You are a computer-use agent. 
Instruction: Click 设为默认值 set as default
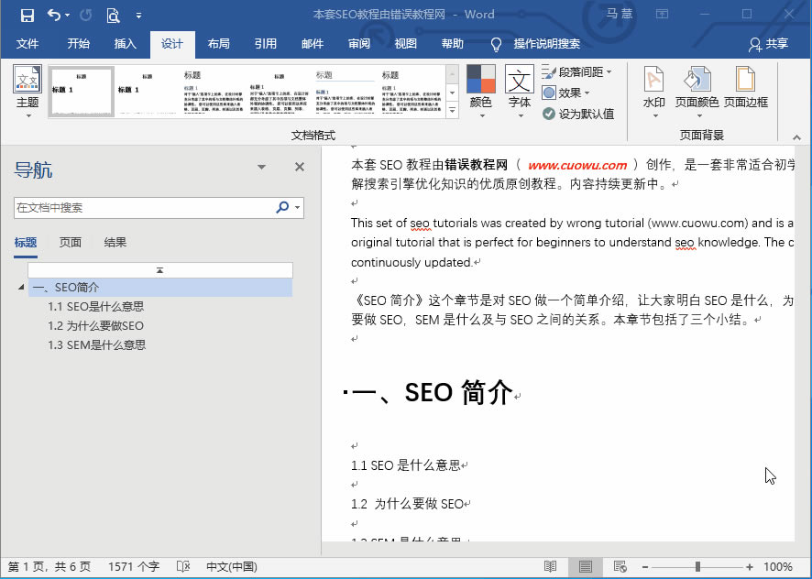(x=578, y=114)
